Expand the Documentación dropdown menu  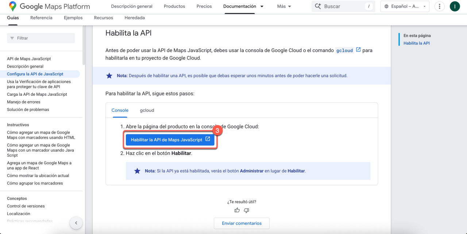[262, 7]
